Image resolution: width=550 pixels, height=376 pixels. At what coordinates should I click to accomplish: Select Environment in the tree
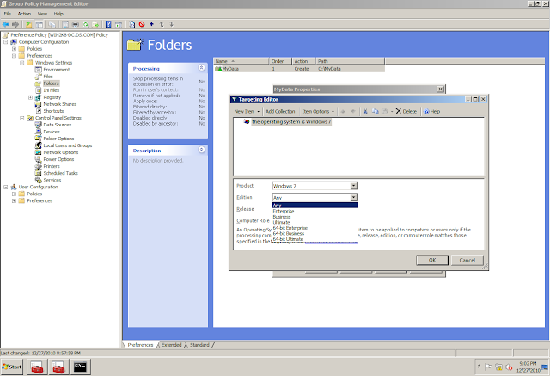point(57,70)
